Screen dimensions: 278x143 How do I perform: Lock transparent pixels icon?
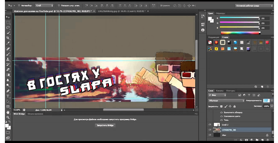click(221, 106)
